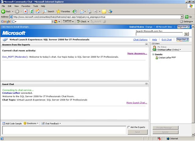Screen dimensions: 195x141
Task: Click the Chat Options link
Action: tap(140, 40)
